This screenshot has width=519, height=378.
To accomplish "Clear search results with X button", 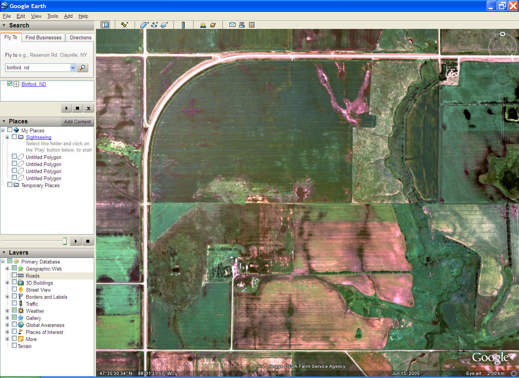I will pos(88,108).
